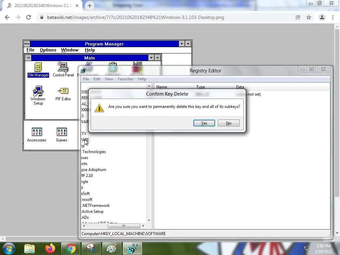
Task: Select File Manager icon in Main window
Action: [x=38, y=70]
